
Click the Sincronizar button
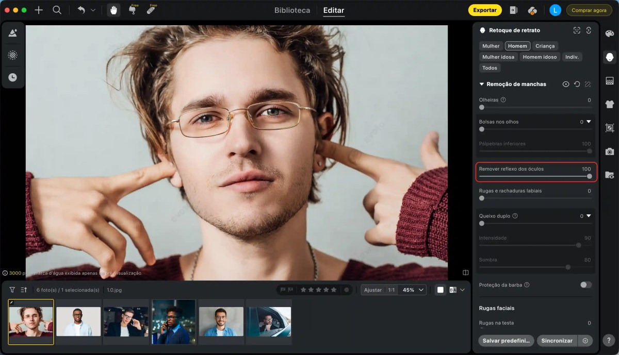[x=557, y=341]
